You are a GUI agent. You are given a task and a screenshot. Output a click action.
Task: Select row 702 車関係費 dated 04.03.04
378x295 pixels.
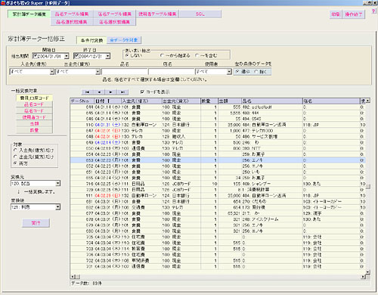[218, 261]
